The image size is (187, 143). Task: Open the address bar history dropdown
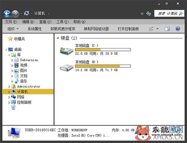coord(142,13)
